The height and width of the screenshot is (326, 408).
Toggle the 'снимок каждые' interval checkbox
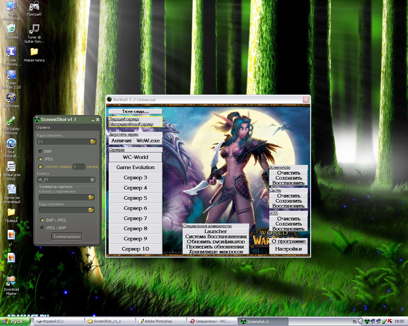[40, 167]
